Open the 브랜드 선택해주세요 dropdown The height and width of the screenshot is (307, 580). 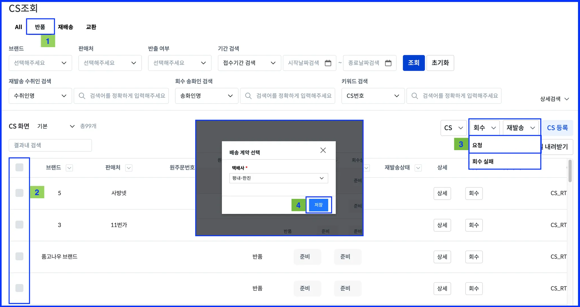[x=40, y=63]
